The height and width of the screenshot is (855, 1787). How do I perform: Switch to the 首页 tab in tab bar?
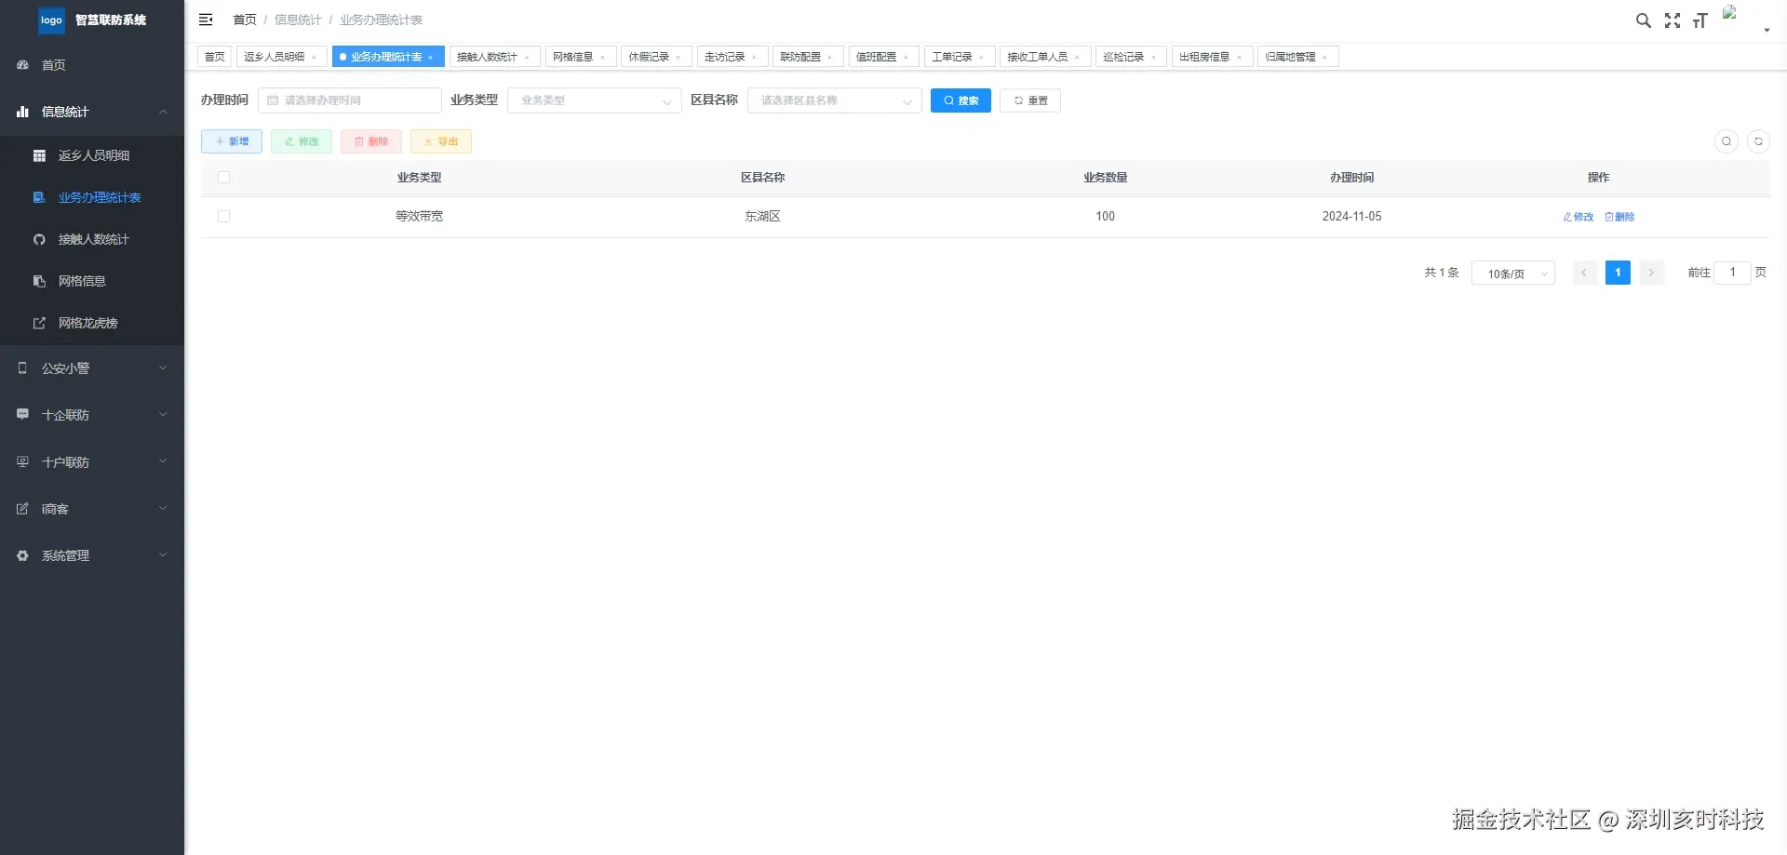click(x=214, y=57)
